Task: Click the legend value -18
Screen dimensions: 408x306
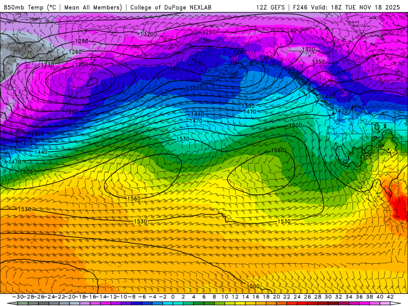Action: 80,297
